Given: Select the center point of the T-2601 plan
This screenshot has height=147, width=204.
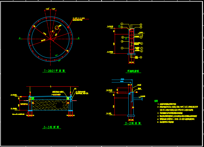Looking at the screenshot, I should [50, 39].
